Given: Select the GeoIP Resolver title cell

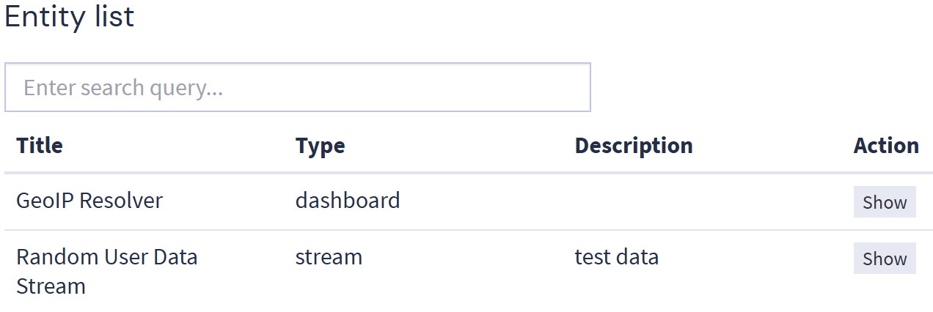Looking at the screenshot, I should coord(89,201).
